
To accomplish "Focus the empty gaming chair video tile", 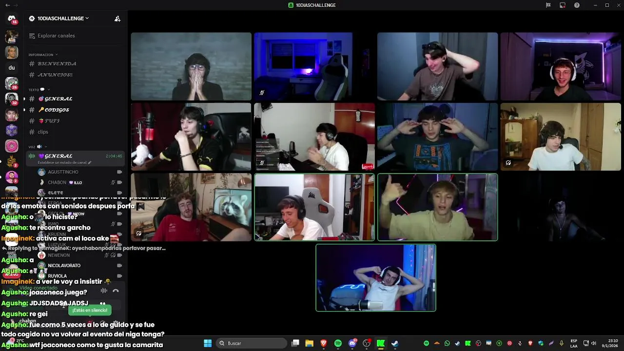I will 314,66.
